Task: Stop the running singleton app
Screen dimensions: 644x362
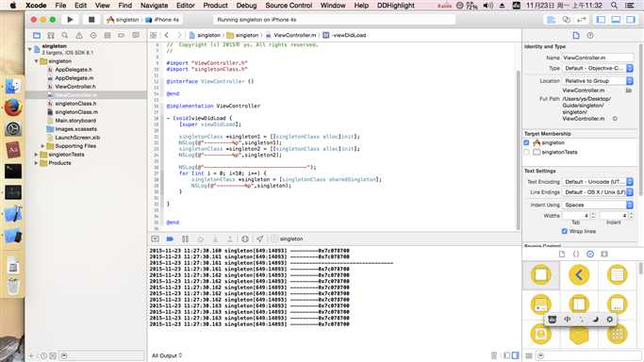Action: pyautogui.click(x=91, y=19)
